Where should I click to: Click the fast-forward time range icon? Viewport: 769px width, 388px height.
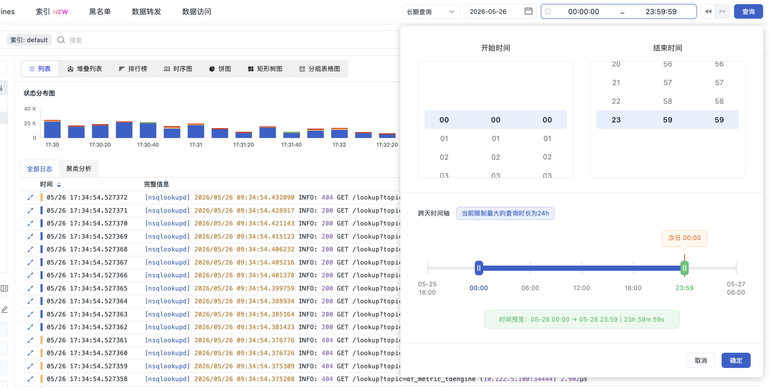point(723,11)
